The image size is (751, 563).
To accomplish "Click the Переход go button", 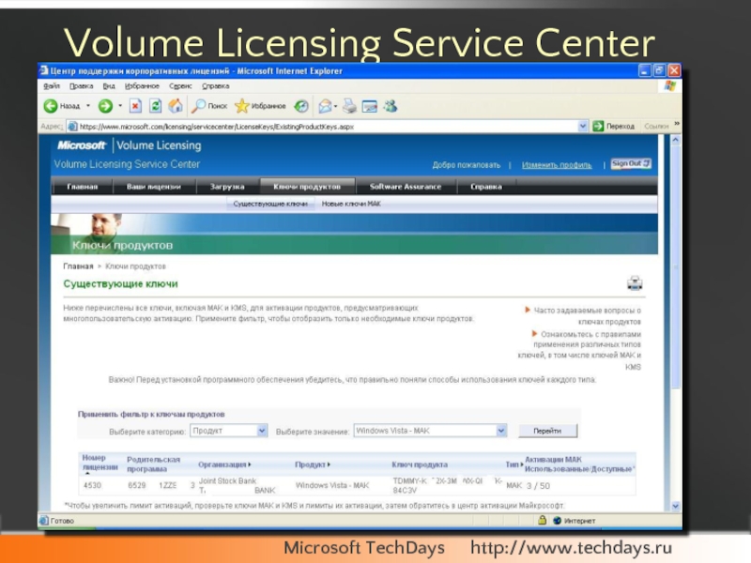I will click(x=614, y=127).
